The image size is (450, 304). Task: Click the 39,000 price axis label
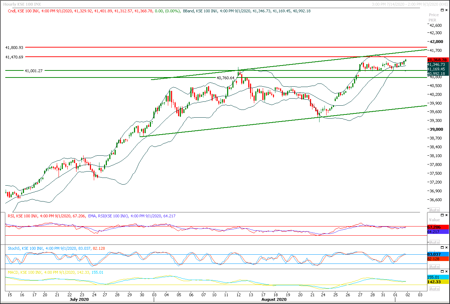click(436, 129)
